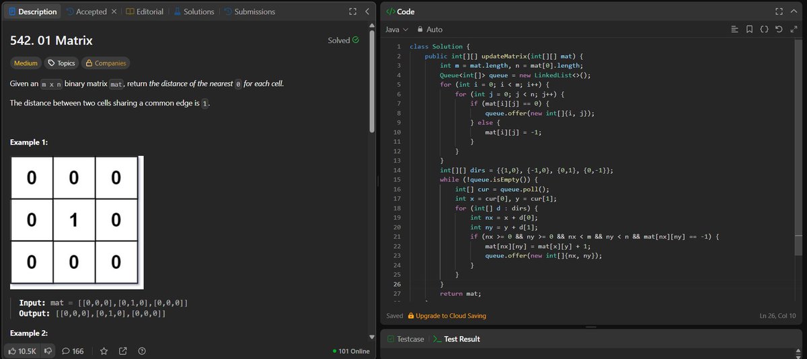
Task: Click line number 26 in the gutter
Action: (x=397, y=284)
